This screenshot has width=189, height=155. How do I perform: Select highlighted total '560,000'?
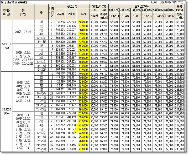(x=83, y=22)
